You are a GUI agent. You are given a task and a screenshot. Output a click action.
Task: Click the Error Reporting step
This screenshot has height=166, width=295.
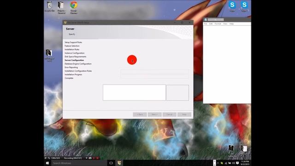[x=71, y=67]
